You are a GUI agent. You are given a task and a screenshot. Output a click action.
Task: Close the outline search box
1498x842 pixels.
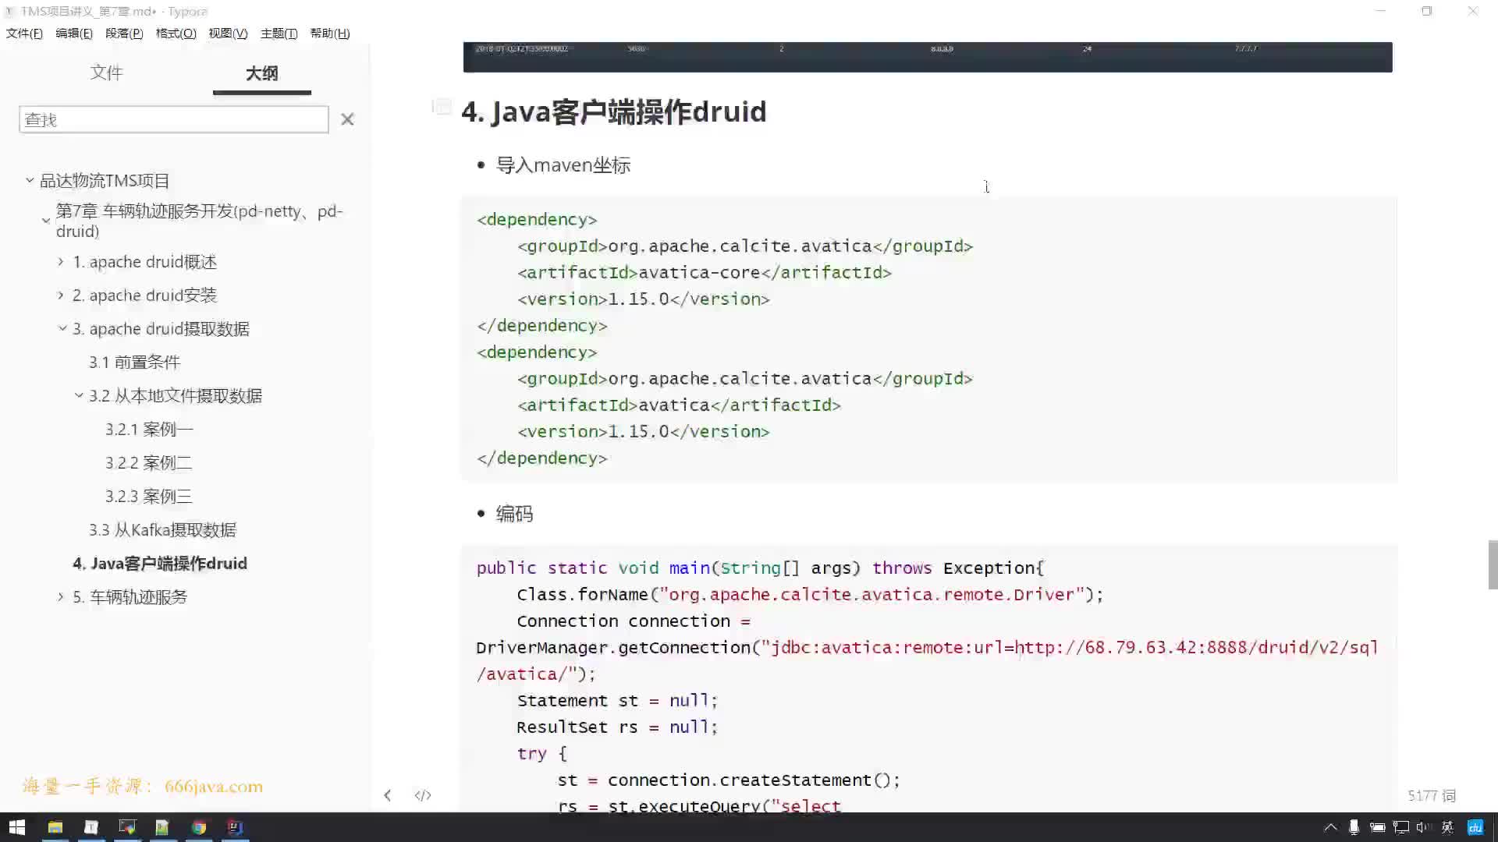347,119
